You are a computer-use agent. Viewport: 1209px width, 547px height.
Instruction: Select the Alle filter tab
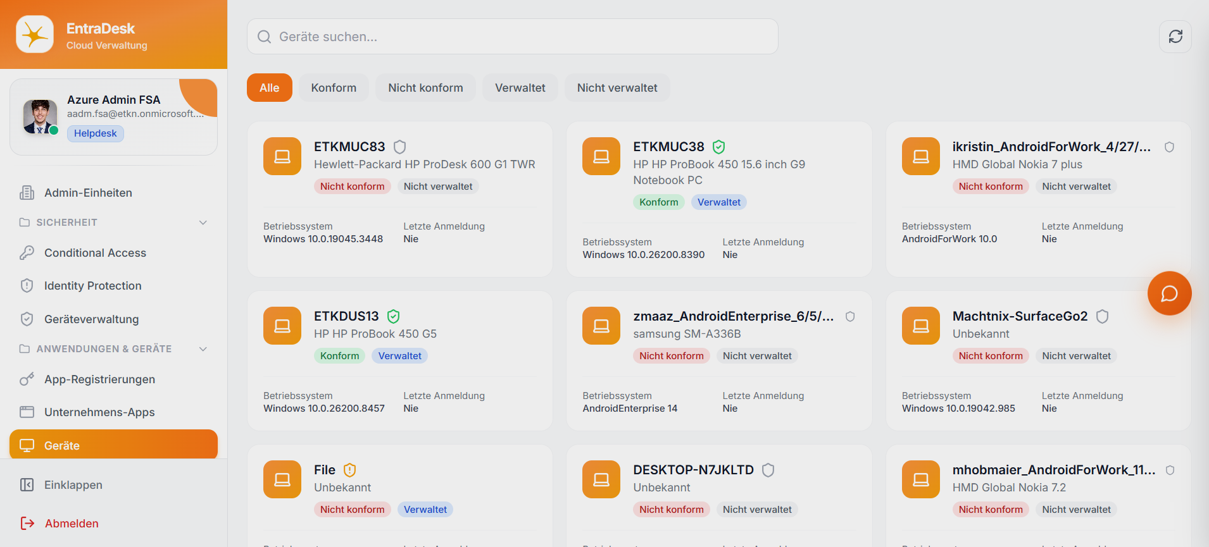[x=270, y=88]
